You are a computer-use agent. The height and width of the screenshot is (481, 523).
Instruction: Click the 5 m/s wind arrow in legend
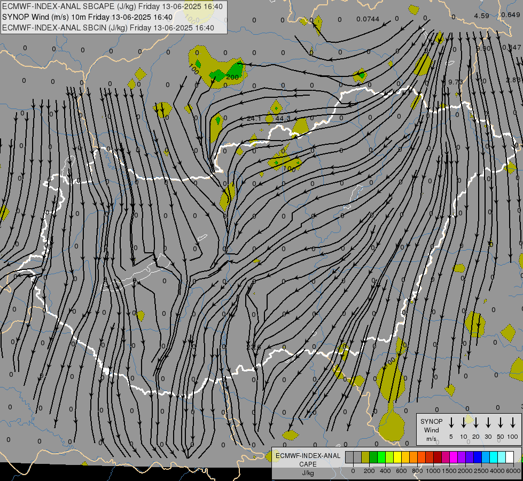coord(451,423)
